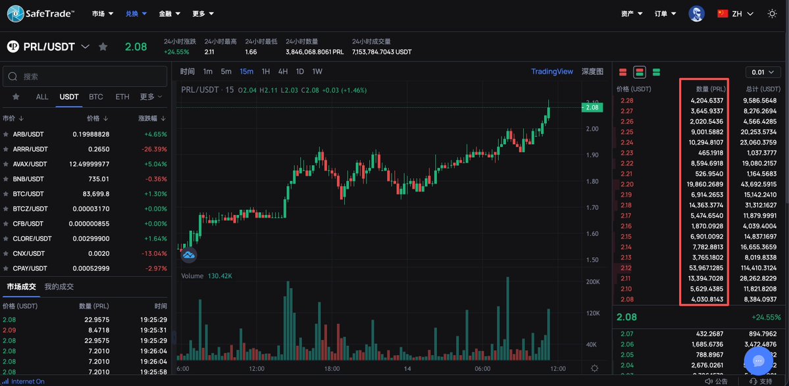Star the AVAX/USDT pair
This screenshot has height=386, width=789.
5,164
